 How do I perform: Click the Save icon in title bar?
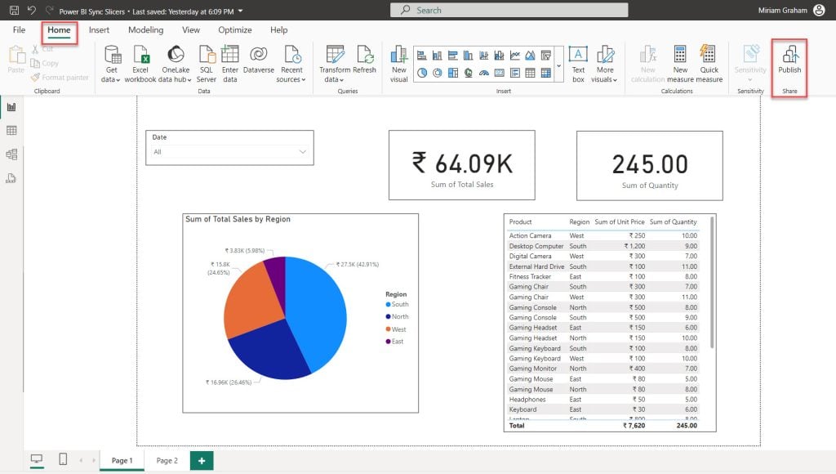pos(15,10)
